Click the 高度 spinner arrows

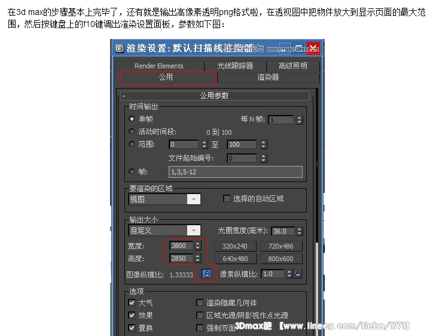pos(198,258)
